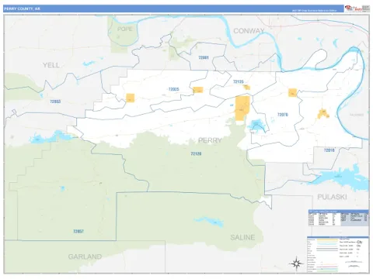Select the GARLAND county label
Image resolution: width=373 pixels, height=279 pixels.
[85, 257]
